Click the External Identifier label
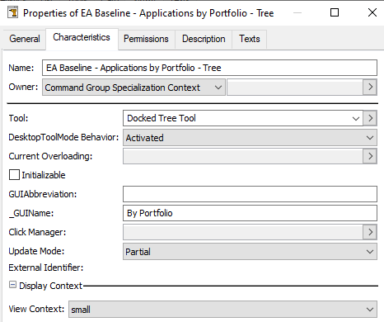 46,268
